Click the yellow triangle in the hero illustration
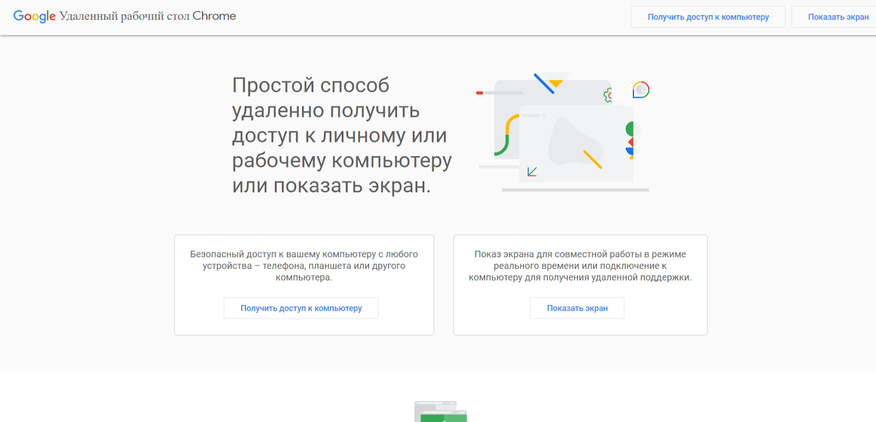876x422 pixels. [556, 83]
